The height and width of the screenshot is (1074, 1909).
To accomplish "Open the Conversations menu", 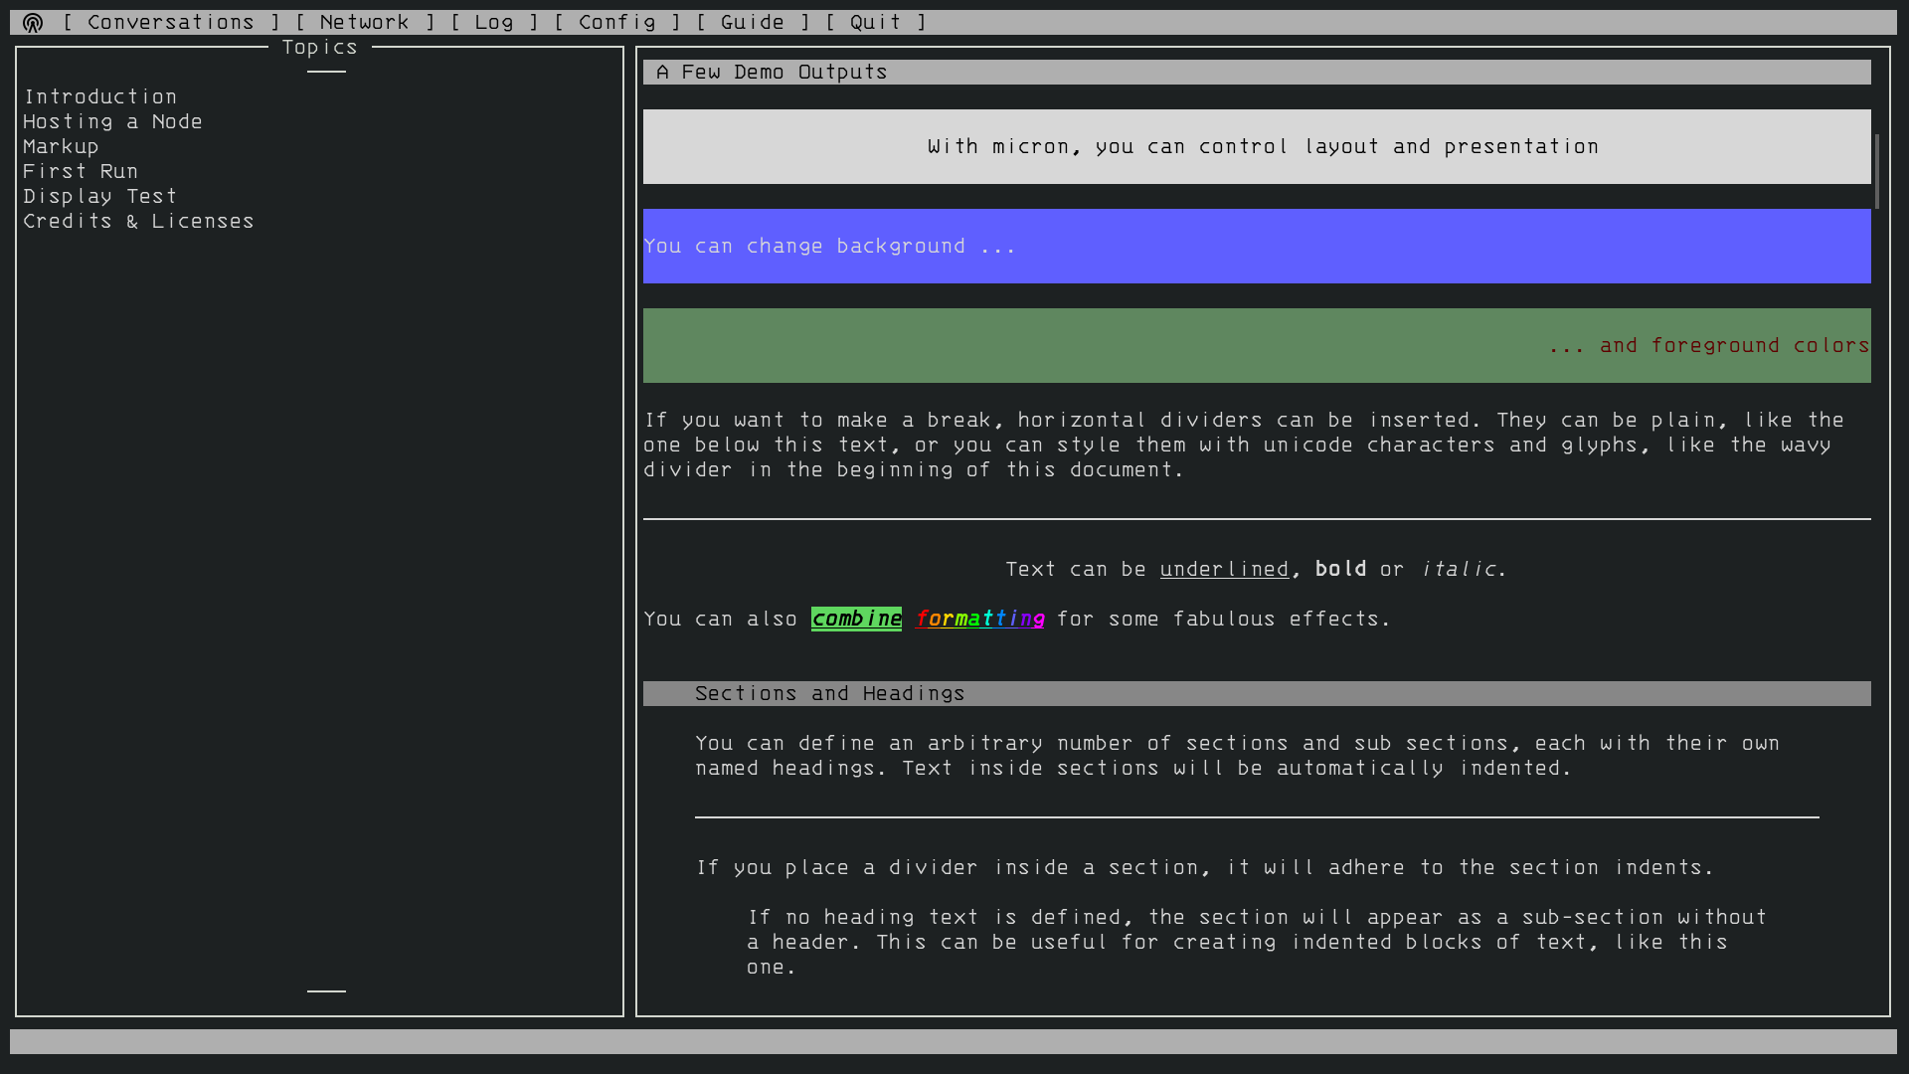I will (x=170, y=22).
